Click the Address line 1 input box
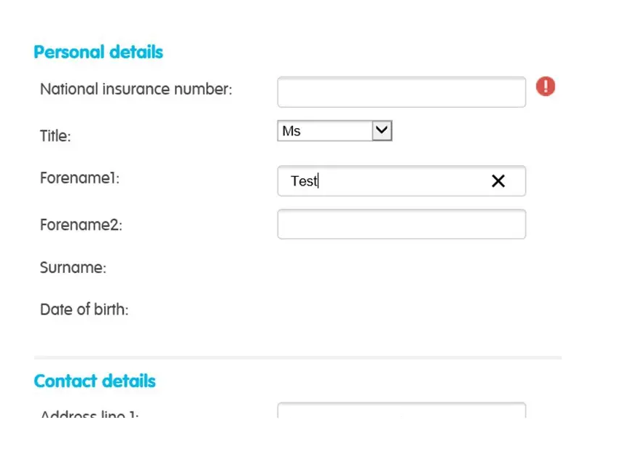617x460 pixels. 401,411
